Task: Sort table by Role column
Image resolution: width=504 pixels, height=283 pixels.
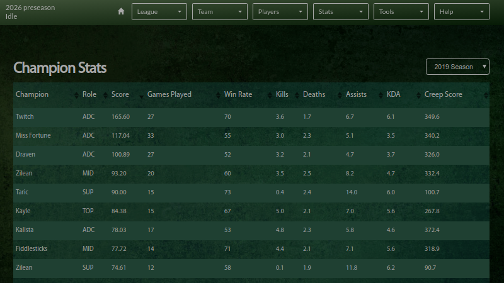Action: pyautogui.click(x=94, y=95)
